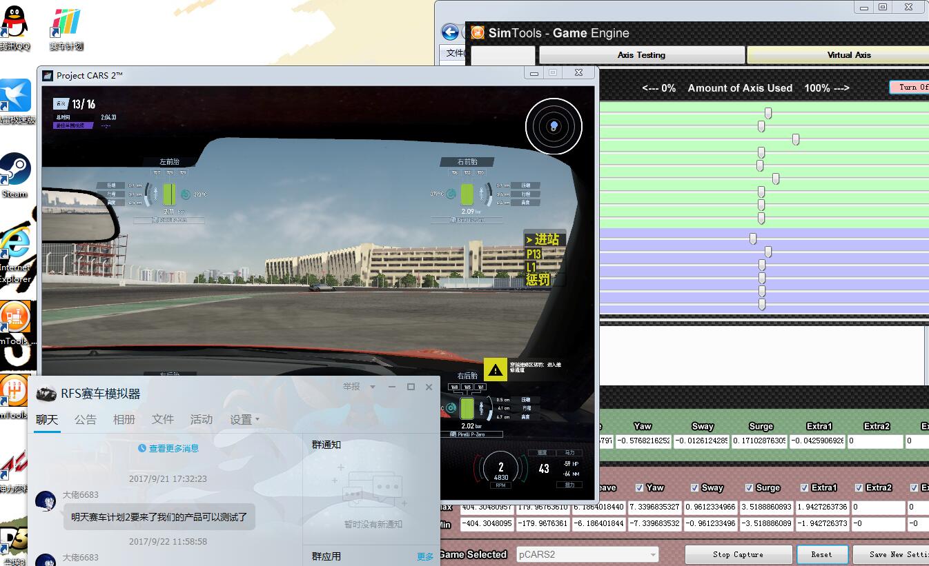Viewport: 929px width, 566px height.
Task: Click the pink Turn Off button
Action: 910,88
